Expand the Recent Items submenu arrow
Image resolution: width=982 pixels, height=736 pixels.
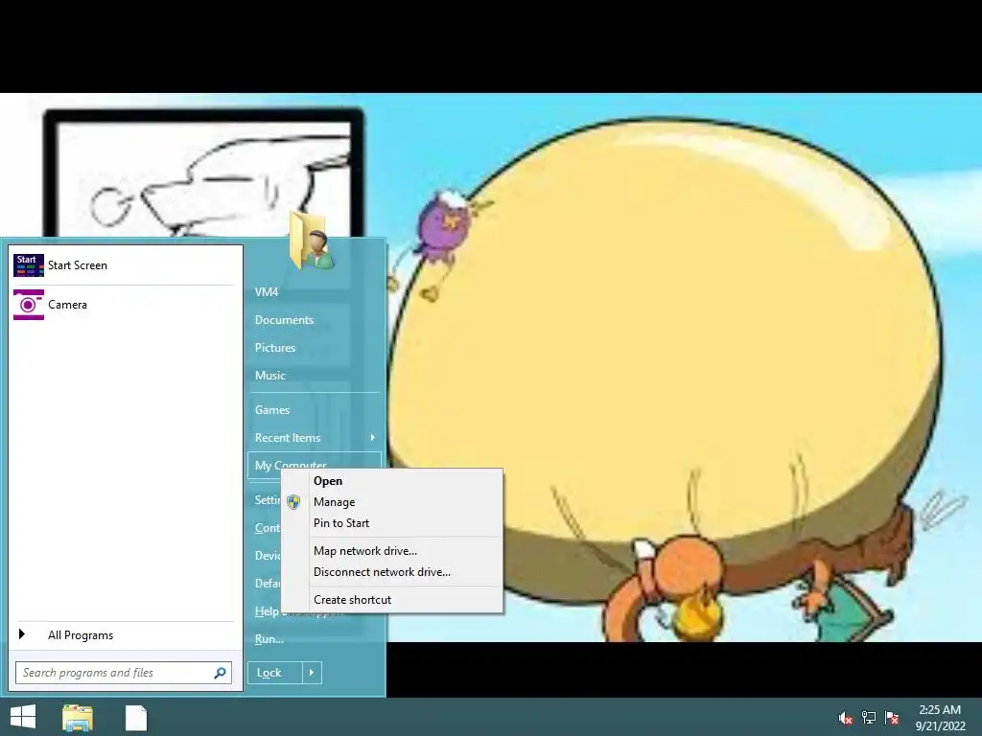coord(372,437)
